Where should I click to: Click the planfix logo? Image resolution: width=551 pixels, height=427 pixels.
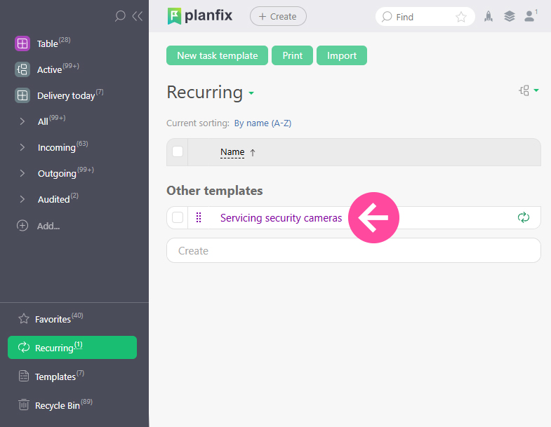tap(200, 15)
